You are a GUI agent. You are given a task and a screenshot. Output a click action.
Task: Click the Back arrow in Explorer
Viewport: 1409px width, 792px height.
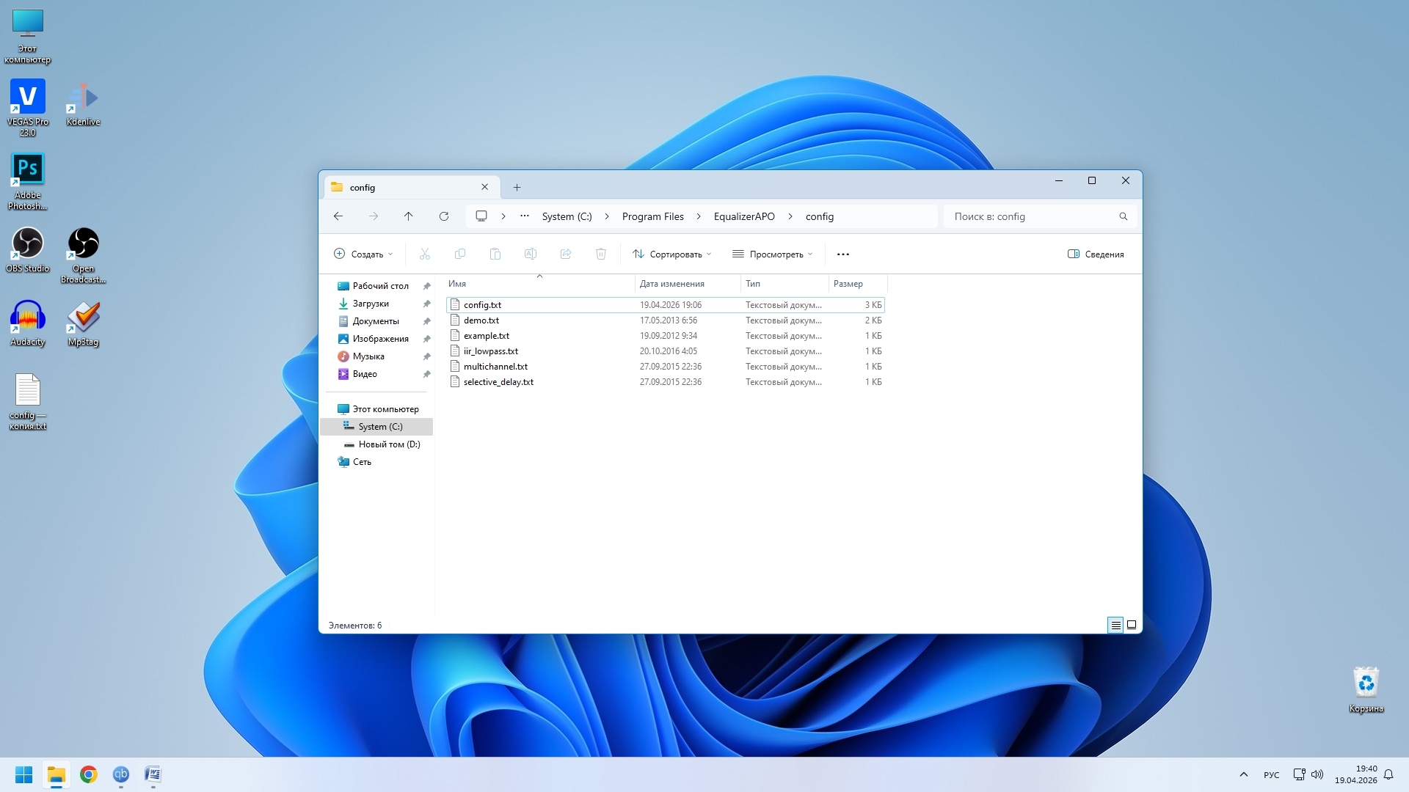pyautogui.click(x=338, y=216)
